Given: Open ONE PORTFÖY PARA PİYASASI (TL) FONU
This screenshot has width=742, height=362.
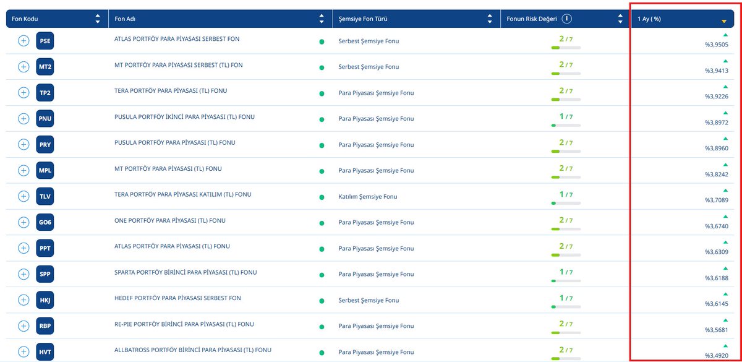Looking at the screenshot, I should pos(170,220).
